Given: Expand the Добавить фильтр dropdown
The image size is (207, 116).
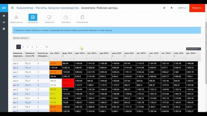Looking at the screenshot, I should (x=21, y=38).
